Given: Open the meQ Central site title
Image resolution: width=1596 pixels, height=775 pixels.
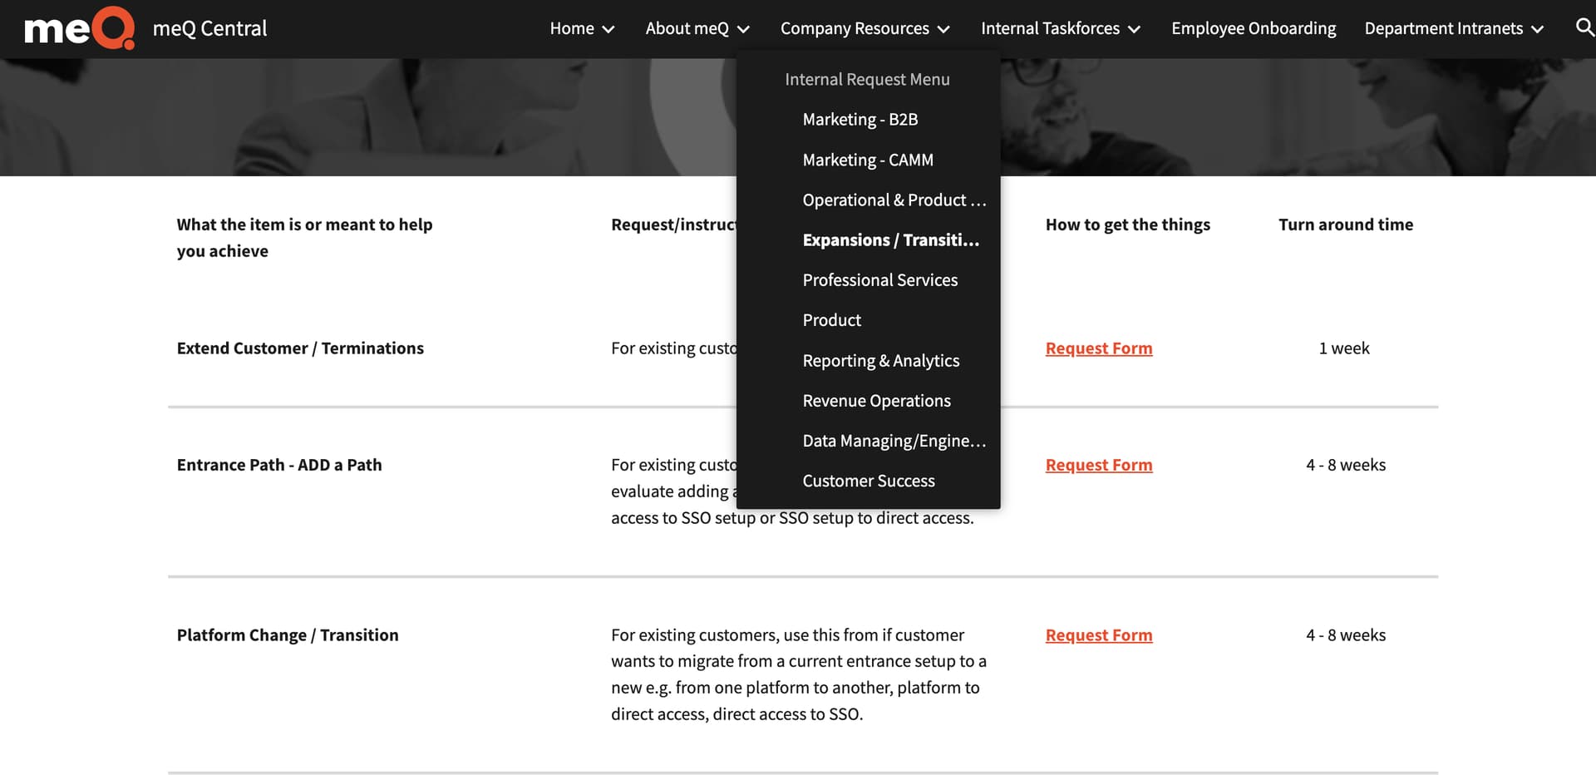Looking at the screenshot, I should 209,28.
